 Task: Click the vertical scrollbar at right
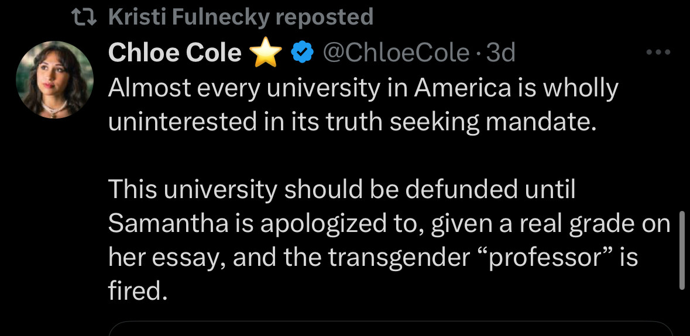click(681, 250)
